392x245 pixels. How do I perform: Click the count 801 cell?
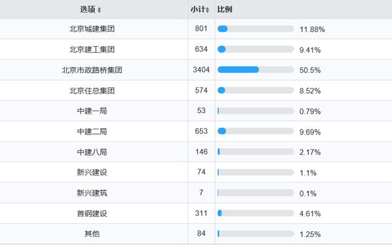pyautogui.click(x=201, y=28)
